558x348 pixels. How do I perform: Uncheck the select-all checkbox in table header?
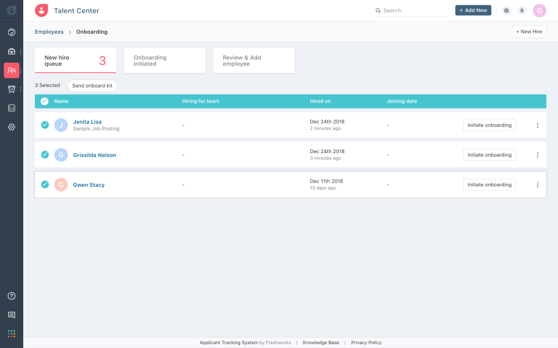(x=45, y=101)
